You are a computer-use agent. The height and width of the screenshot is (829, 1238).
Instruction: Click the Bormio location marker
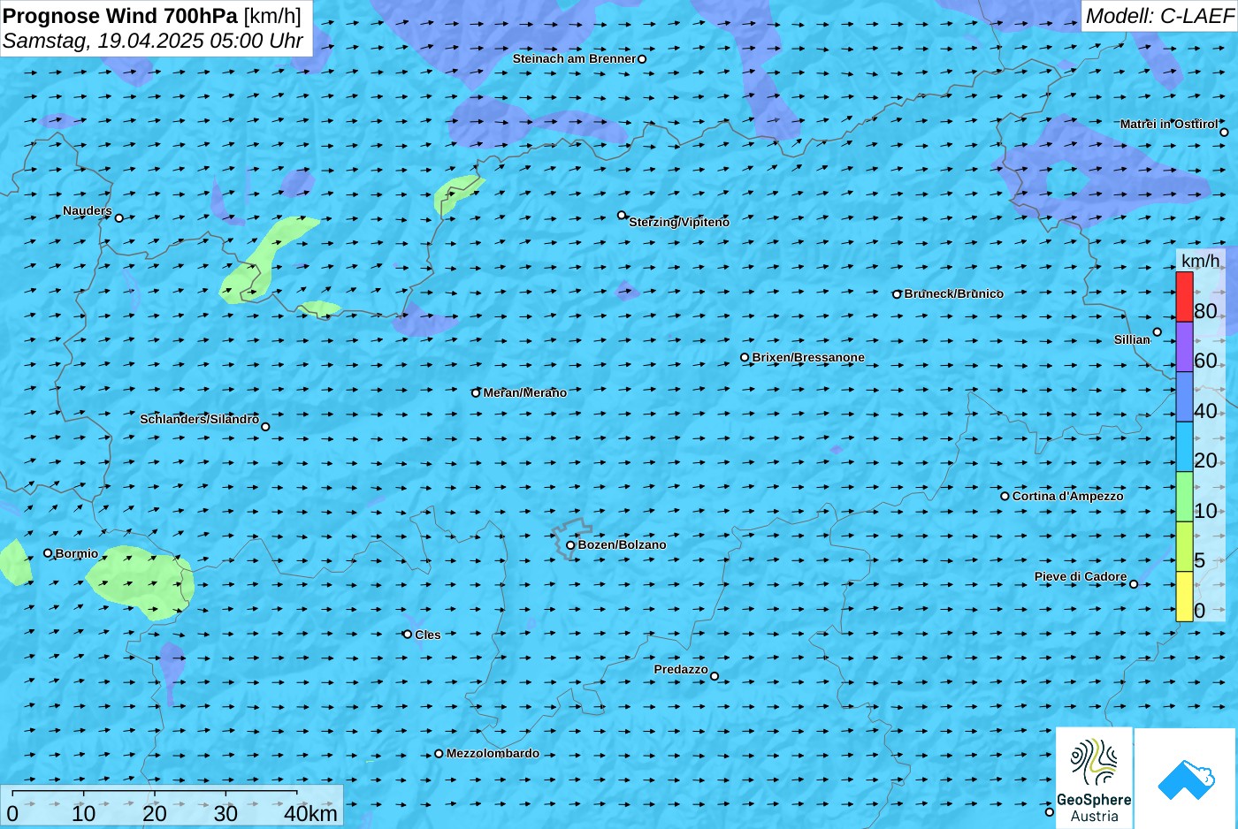coord(48,553)
